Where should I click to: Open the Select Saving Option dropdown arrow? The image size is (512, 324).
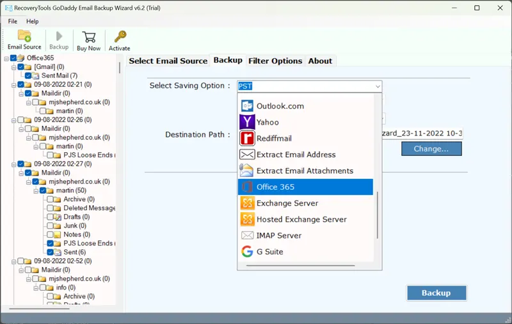click(x=377, y=86)
